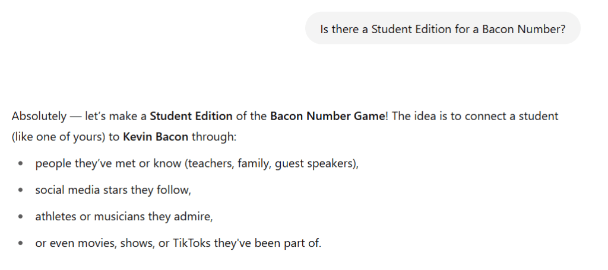Click the word 'through:' ending the intro paragraph

click(214, 137)
